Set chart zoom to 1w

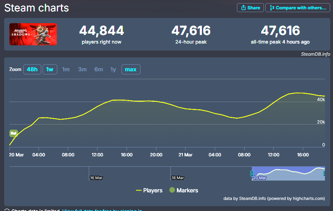tap(50, 69)
